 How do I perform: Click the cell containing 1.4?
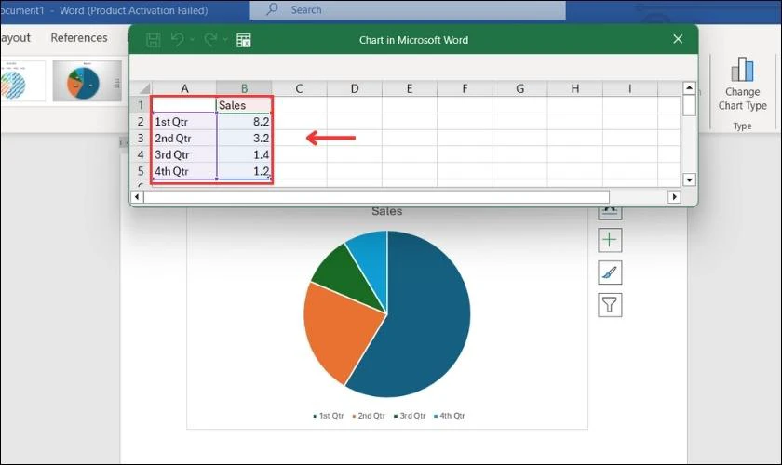tap(244, 154)
